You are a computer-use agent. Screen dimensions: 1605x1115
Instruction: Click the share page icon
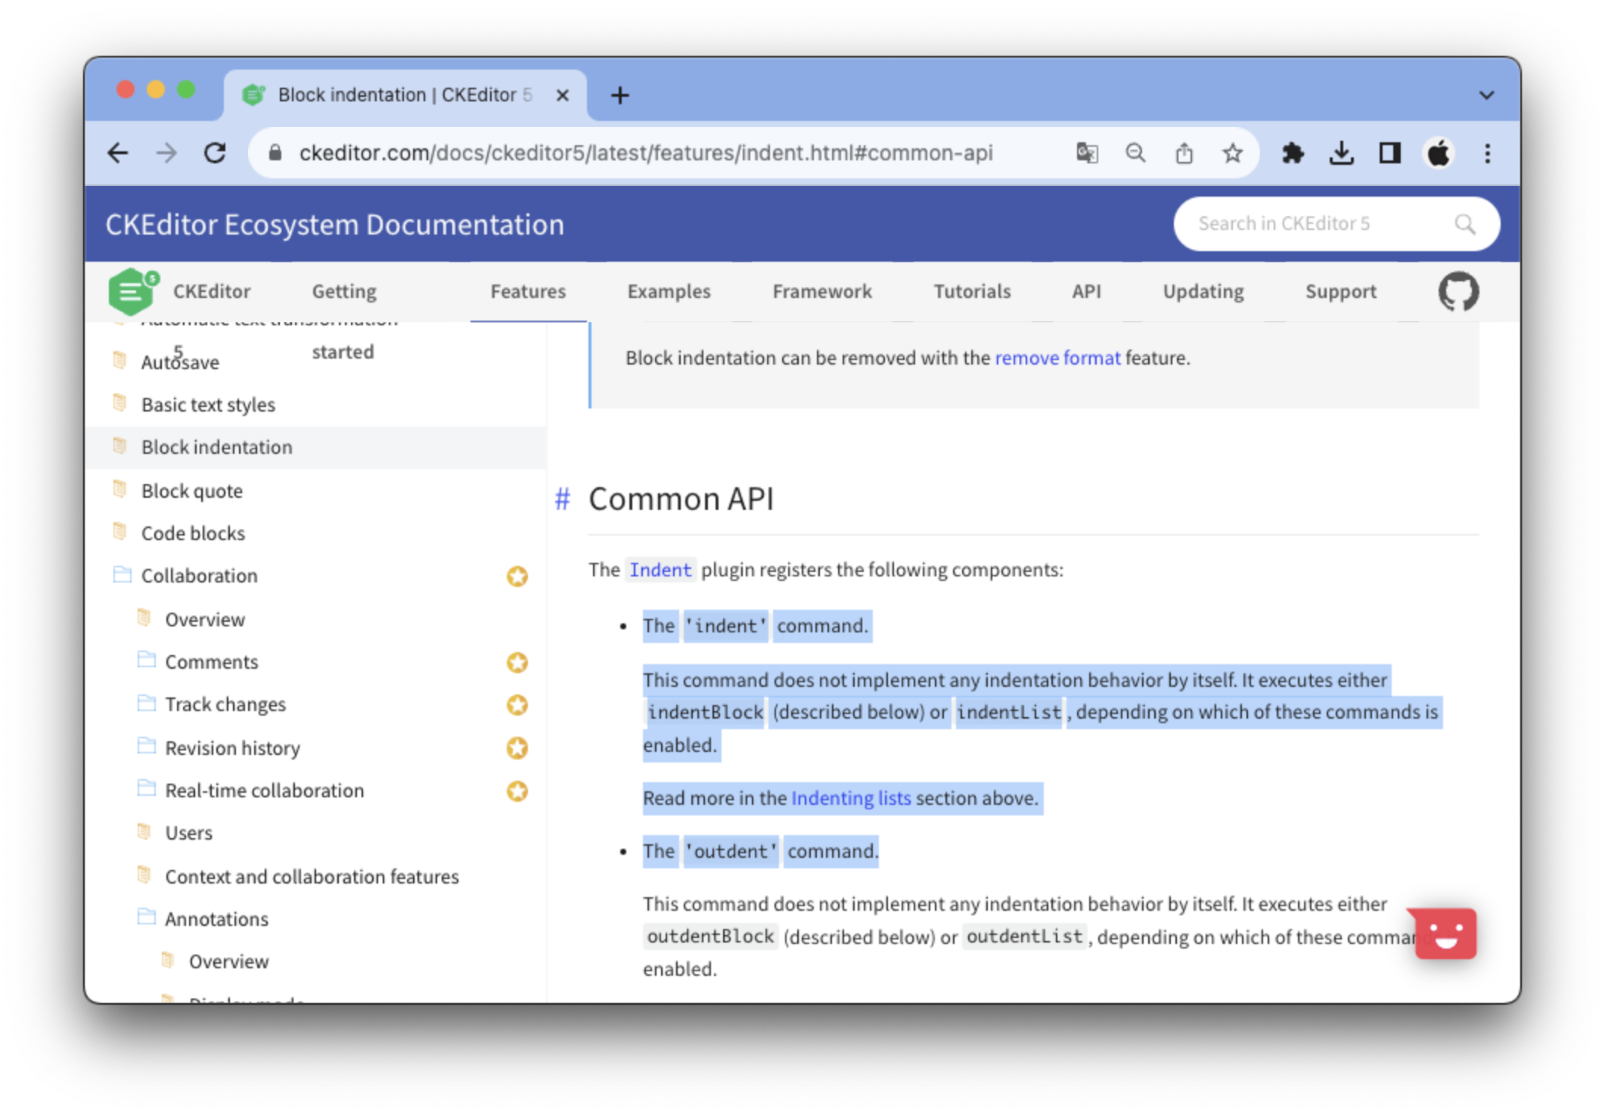(x=1184, y=154)
